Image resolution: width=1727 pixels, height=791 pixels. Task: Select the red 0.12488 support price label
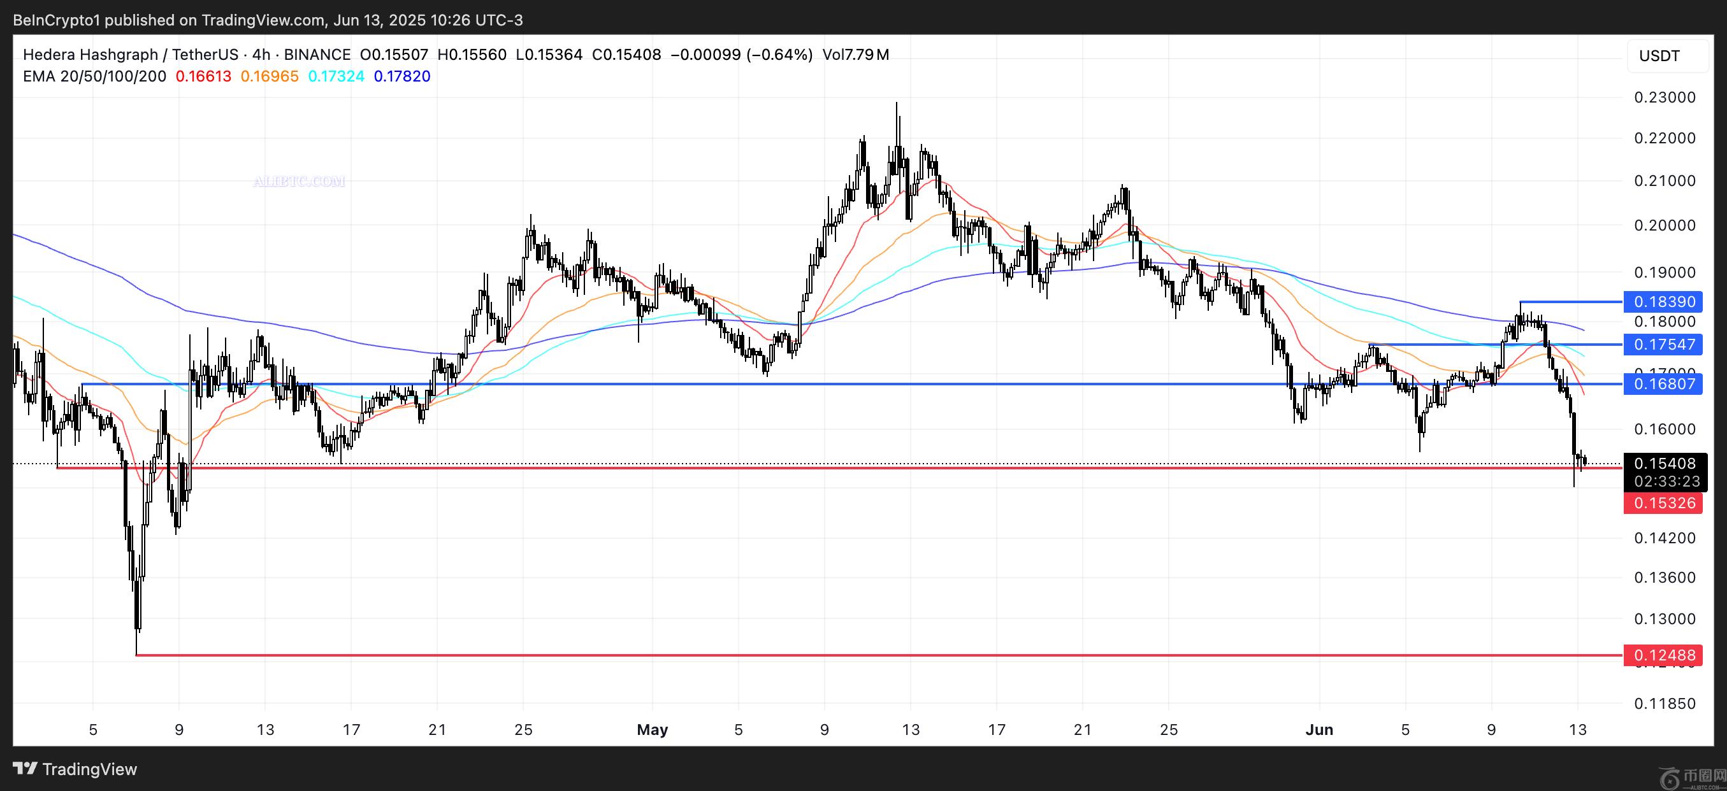1664,655
